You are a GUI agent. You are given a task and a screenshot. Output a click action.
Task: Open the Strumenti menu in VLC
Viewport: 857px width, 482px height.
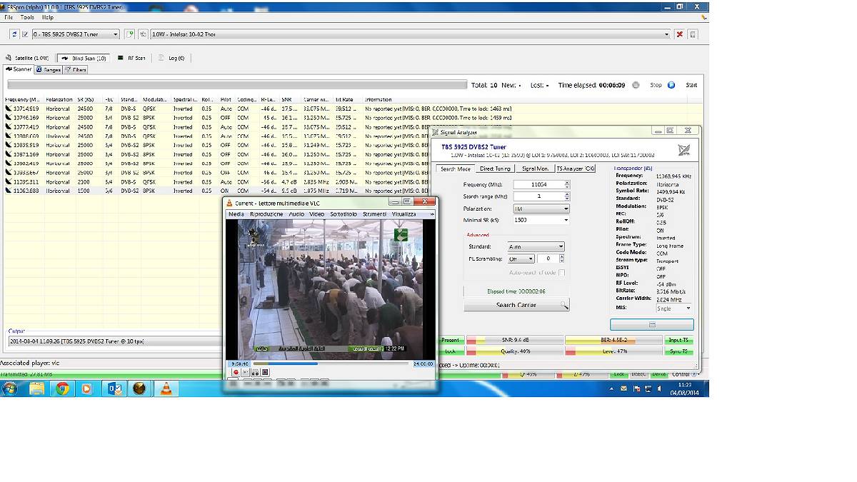coord(374,214)
